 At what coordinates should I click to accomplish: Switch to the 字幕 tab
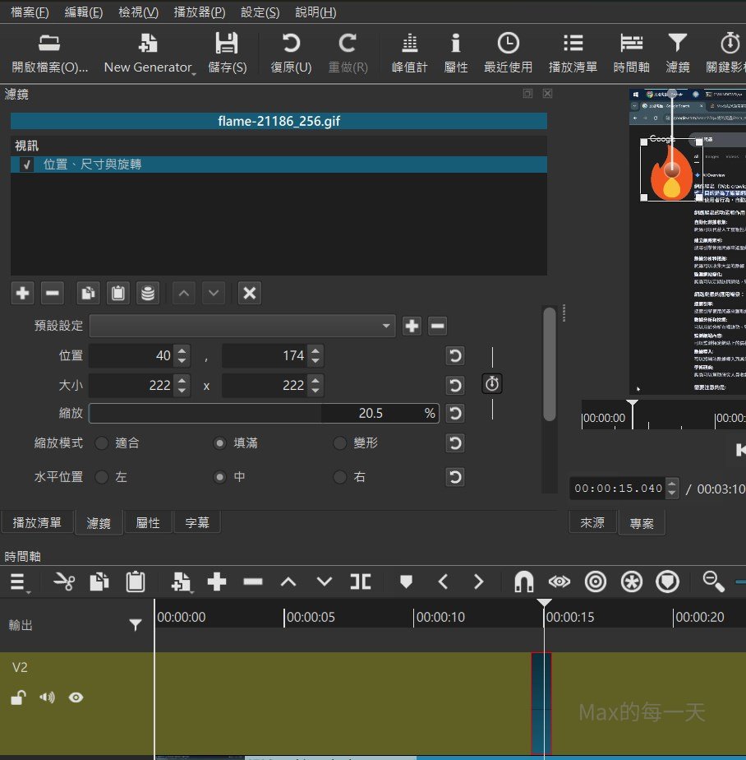(196, 522)
